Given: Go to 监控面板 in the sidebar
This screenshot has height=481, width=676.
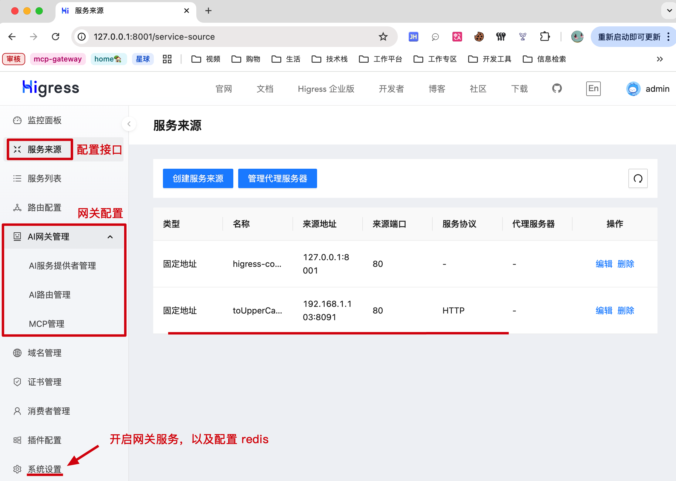Looking at the screenshot, I should 45,120.
